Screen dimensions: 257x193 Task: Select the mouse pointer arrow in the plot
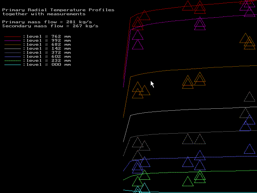152,84
